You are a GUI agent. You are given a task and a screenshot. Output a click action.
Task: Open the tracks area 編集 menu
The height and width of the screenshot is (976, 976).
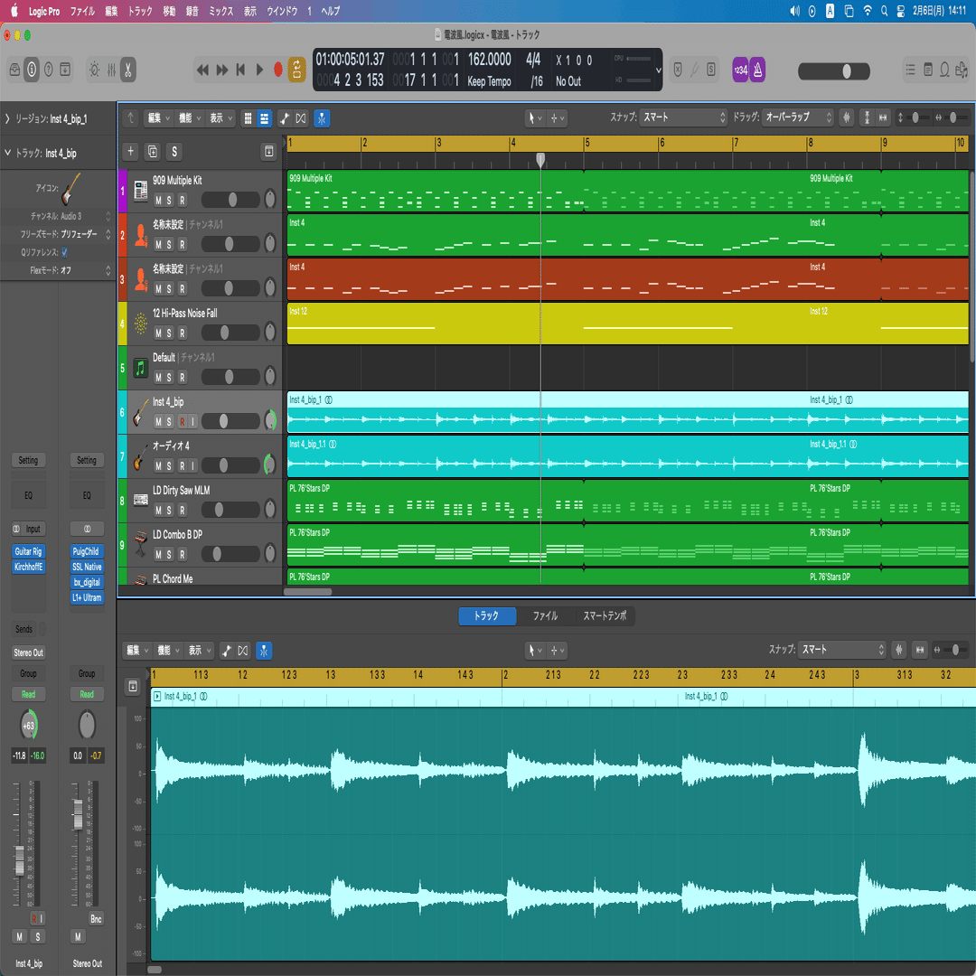[158, 117]
